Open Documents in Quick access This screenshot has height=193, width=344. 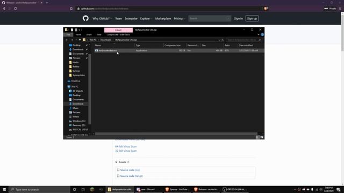click(78, 54)
